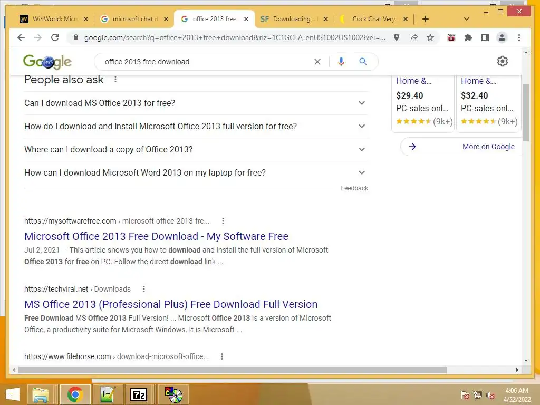The width and height of the screenshot is (540, 405).
Task: Click the horizontal scrollbar thumb
Action: click(x=233, y=370)
